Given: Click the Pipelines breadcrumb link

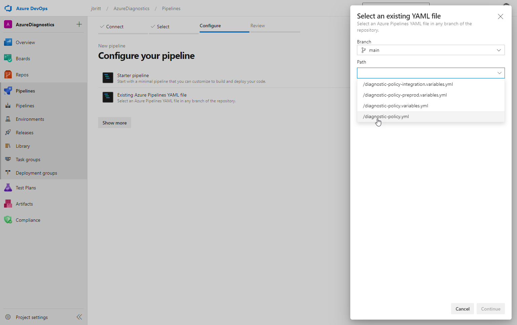Looking at the screenshot, I should click(x=171, y=8).
